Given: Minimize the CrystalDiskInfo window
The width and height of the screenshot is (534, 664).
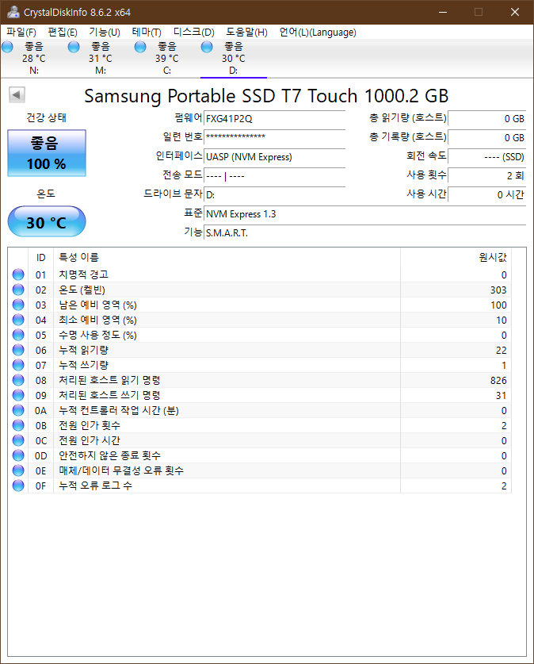Looking at the screenshot, I should click(x=443, y=12).
